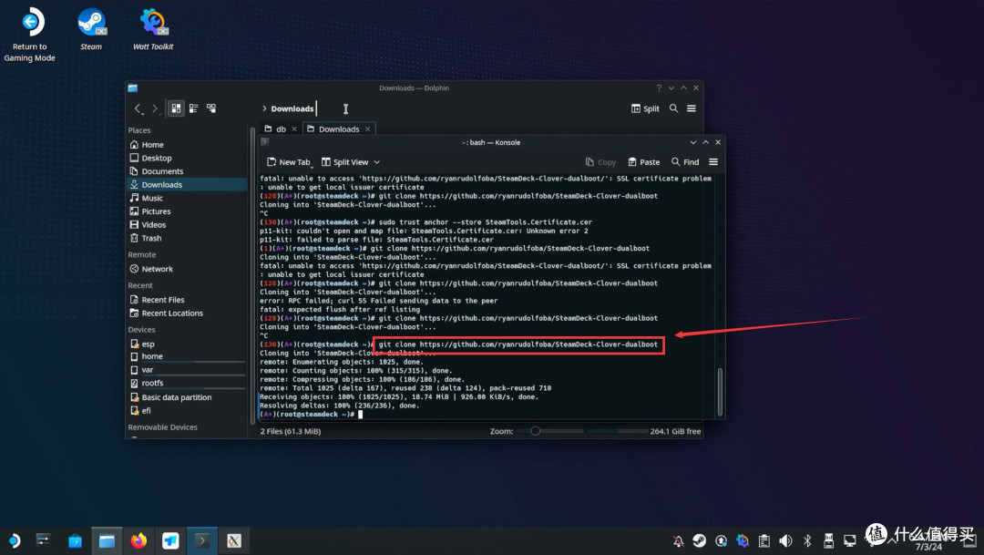Select the var device
Image resolution: width=984 pixels, height=555 pixels.
pos(148,370)
